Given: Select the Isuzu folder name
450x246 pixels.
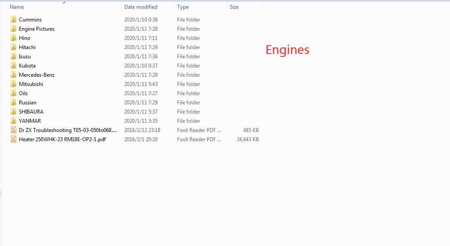Looking at the screenshot, I should [25, 57].
